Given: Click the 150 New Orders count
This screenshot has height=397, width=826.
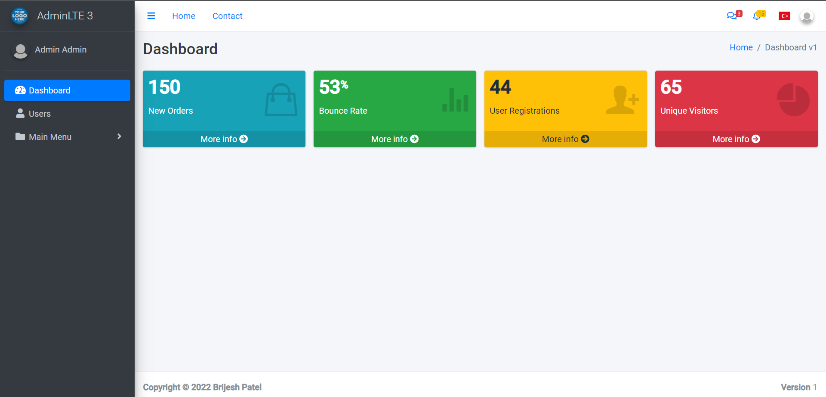Looking at the screenshot, I should point(164,87).
